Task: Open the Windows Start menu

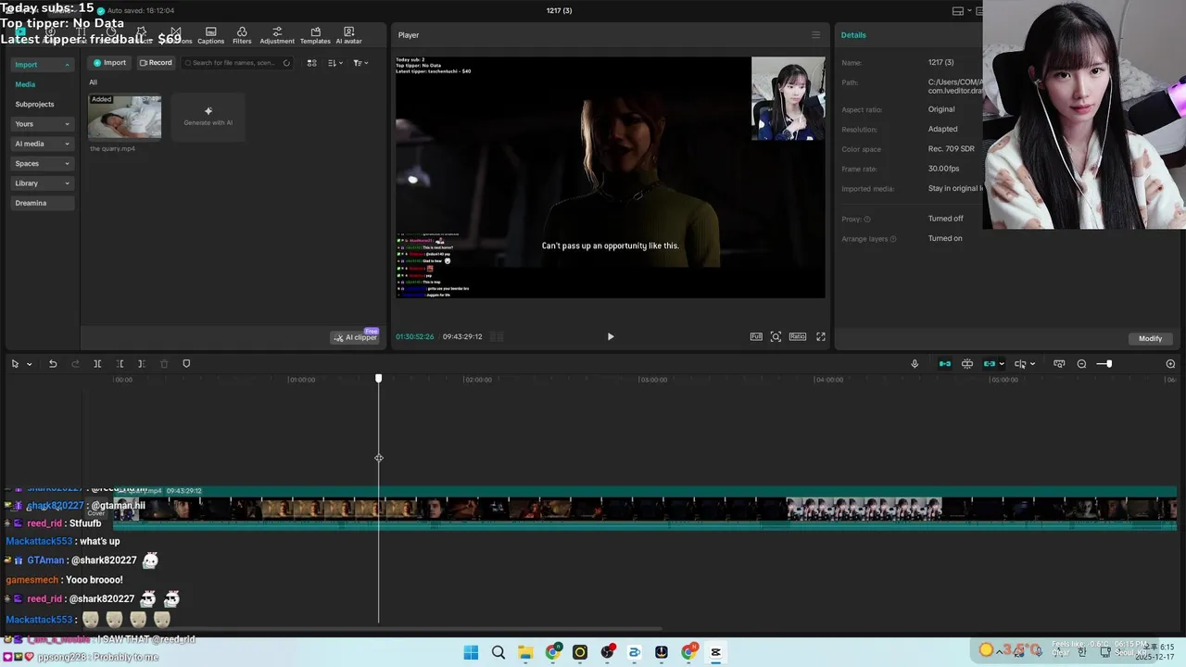Action: [x=471, y=652]
